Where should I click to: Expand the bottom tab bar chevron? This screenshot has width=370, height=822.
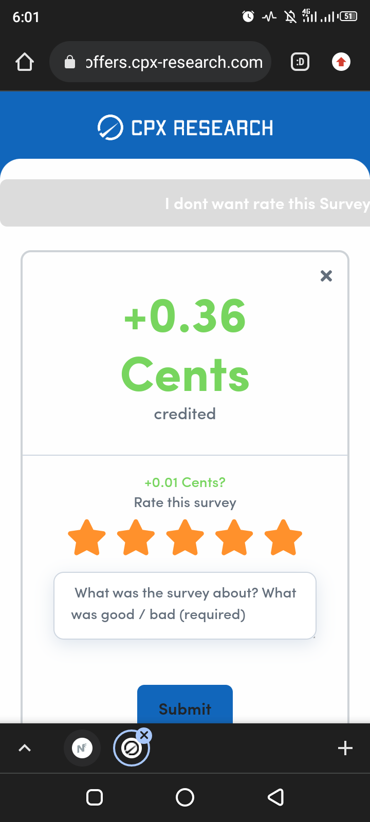coord(25,748)
